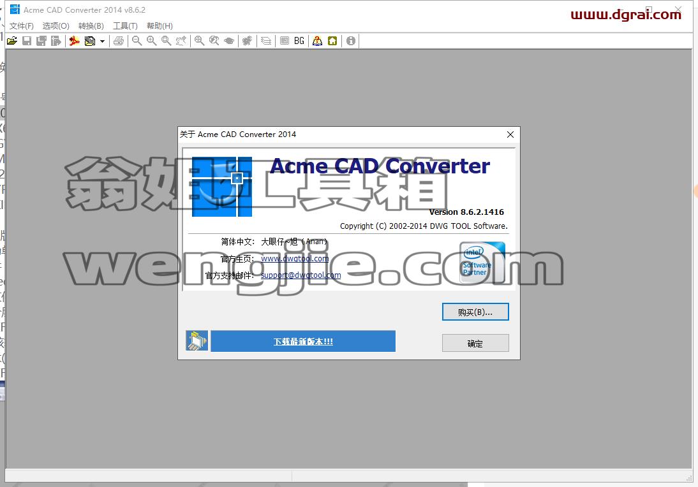The height and width of the screenshot is (487, 698).
Task: Click the Zoom extents crosshair magnifier icon
Action: coord(200,41)
